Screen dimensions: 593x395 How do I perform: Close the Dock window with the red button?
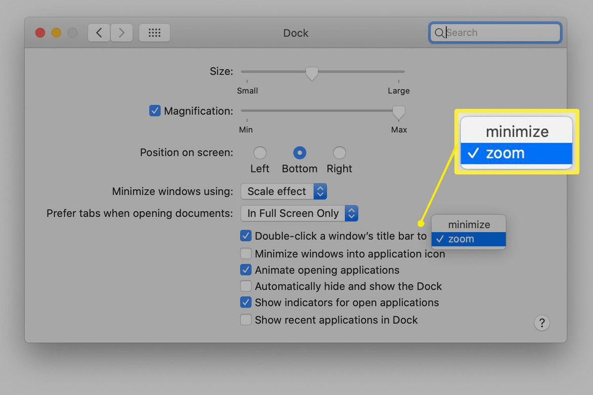40,33
